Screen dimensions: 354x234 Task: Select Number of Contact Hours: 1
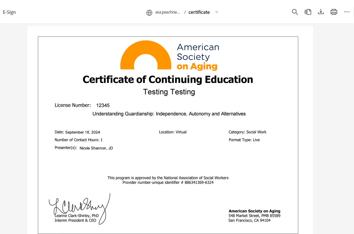pyautogui.click(x=78, y=140)
